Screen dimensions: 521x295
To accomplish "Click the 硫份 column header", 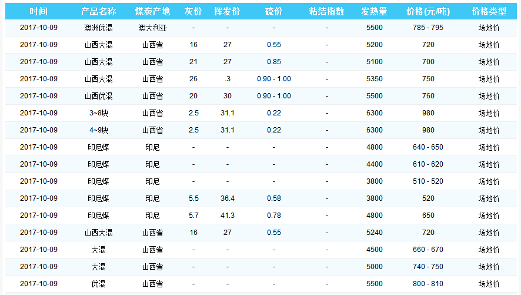I will click(x=273, y=12).
